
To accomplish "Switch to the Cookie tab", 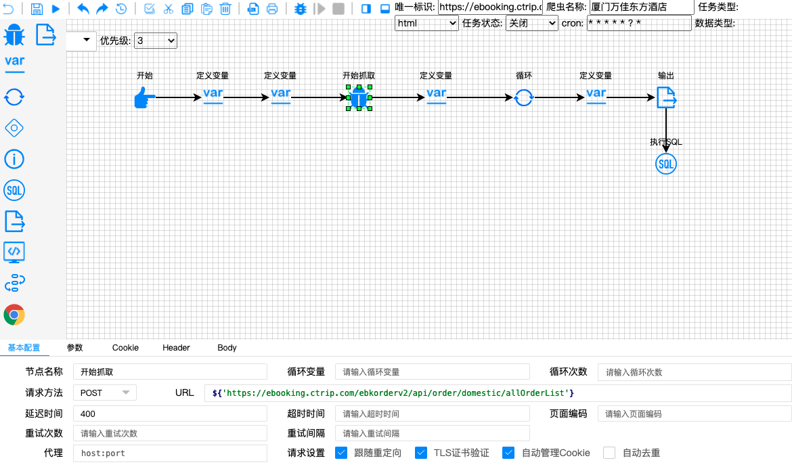I will 125,347.
